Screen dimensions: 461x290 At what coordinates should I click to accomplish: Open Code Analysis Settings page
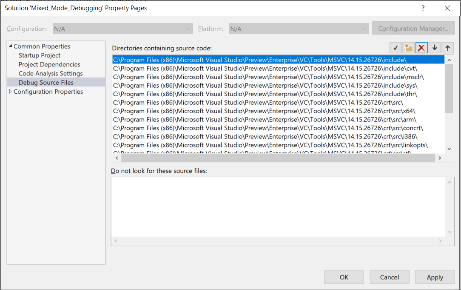(51, 73)
